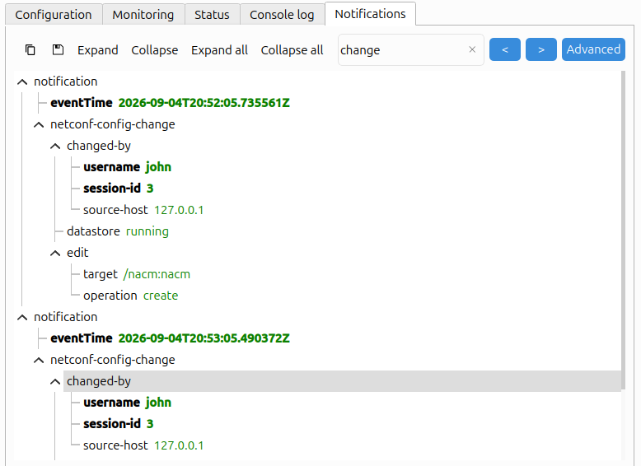Screen dimensions: 641x466
Task: Select the first username john row
Action: click(127, 167)
